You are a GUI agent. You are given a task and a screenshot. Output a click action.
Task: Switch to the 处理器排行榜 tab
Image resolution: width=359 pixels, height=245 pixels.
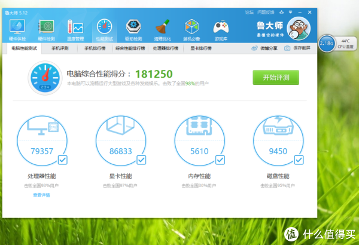pos(166,48)
